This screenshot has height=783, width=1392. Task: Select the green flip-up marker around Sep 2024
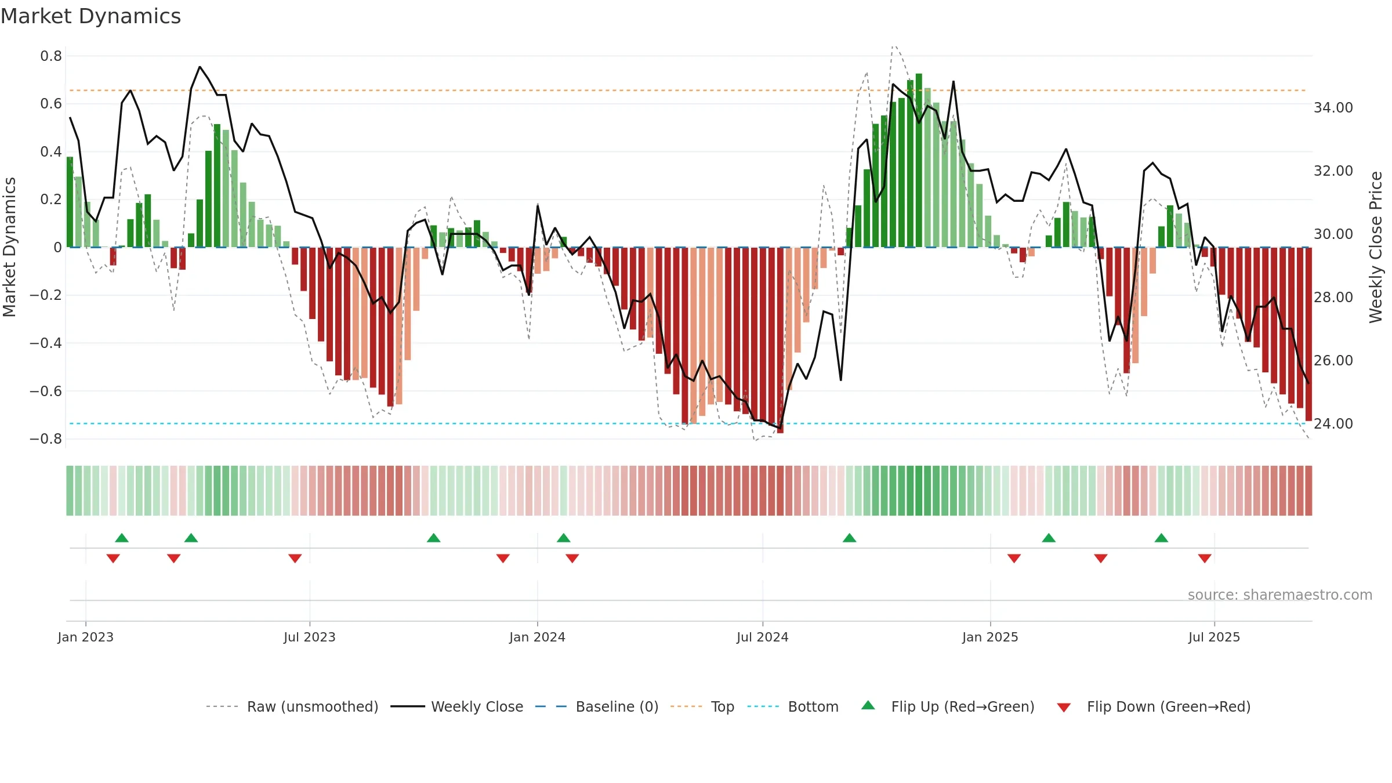click(x=850, y=538)
